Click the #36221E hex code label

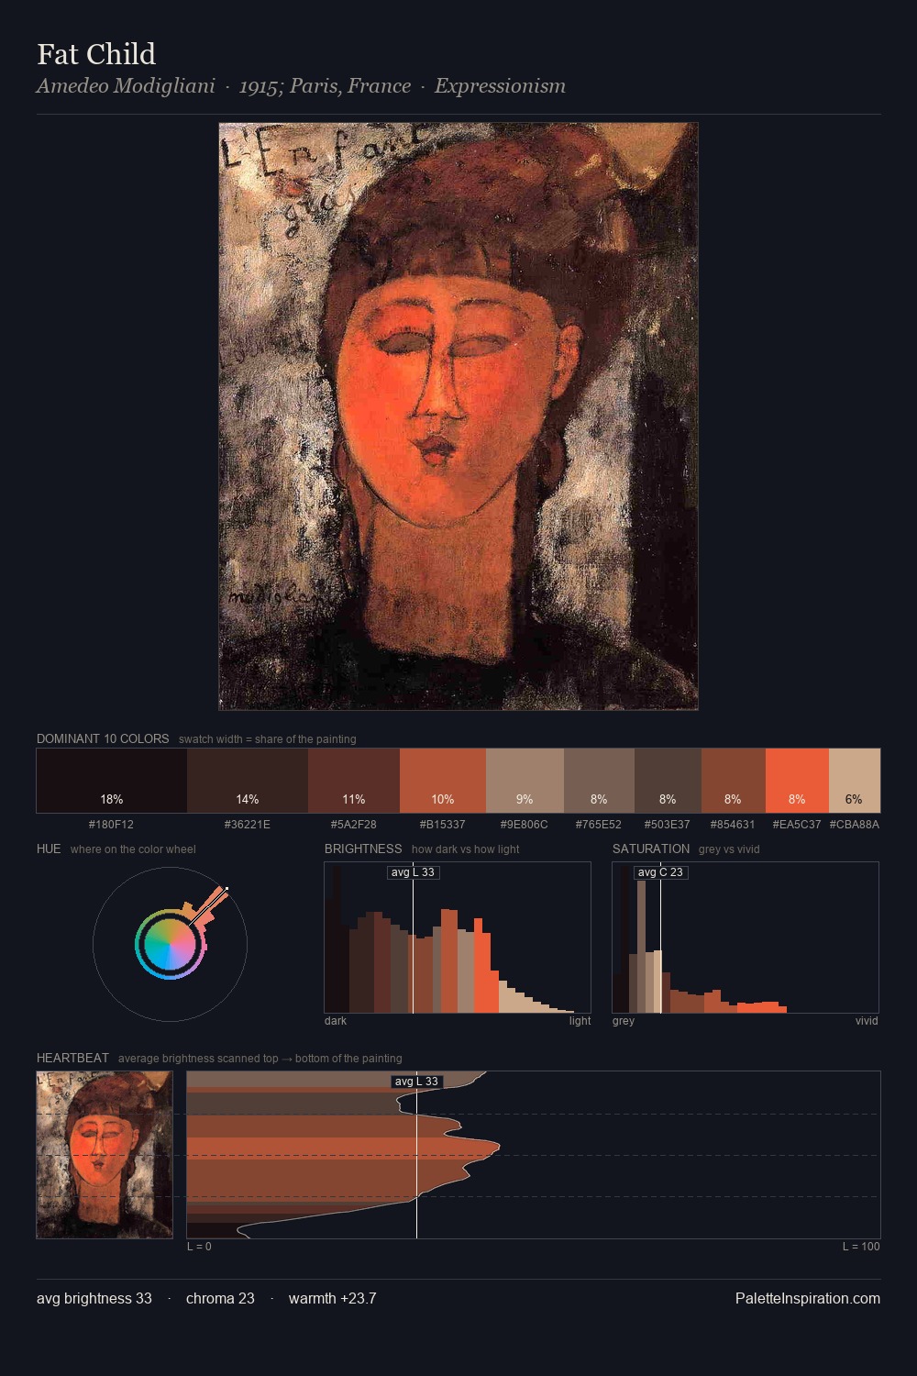[x=248, y=825]
